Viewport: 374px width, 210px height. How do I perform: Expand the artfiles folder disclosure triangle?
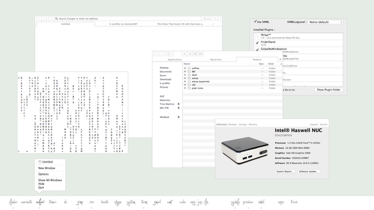pos(185,68)
